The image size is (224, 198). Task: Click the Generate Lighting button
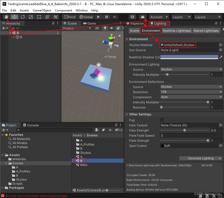point(200,158)
